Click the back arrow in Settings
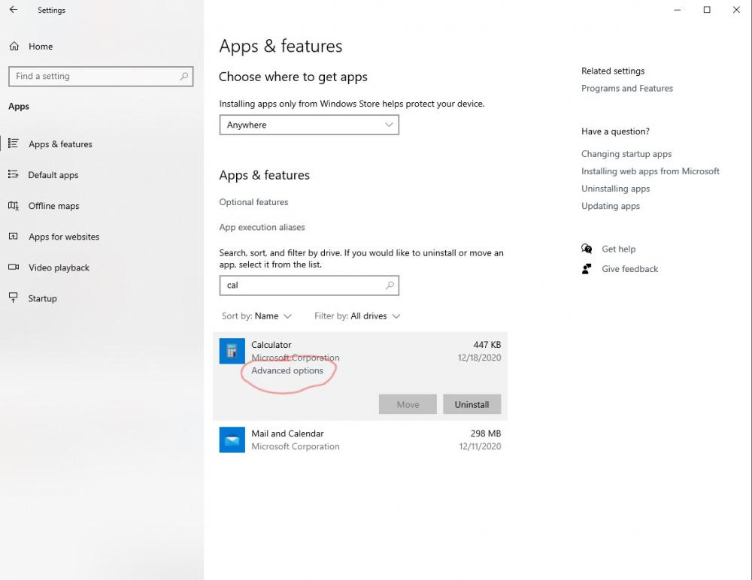The width and height of the screenshot is (752, 580). click(x=14, y=10)
